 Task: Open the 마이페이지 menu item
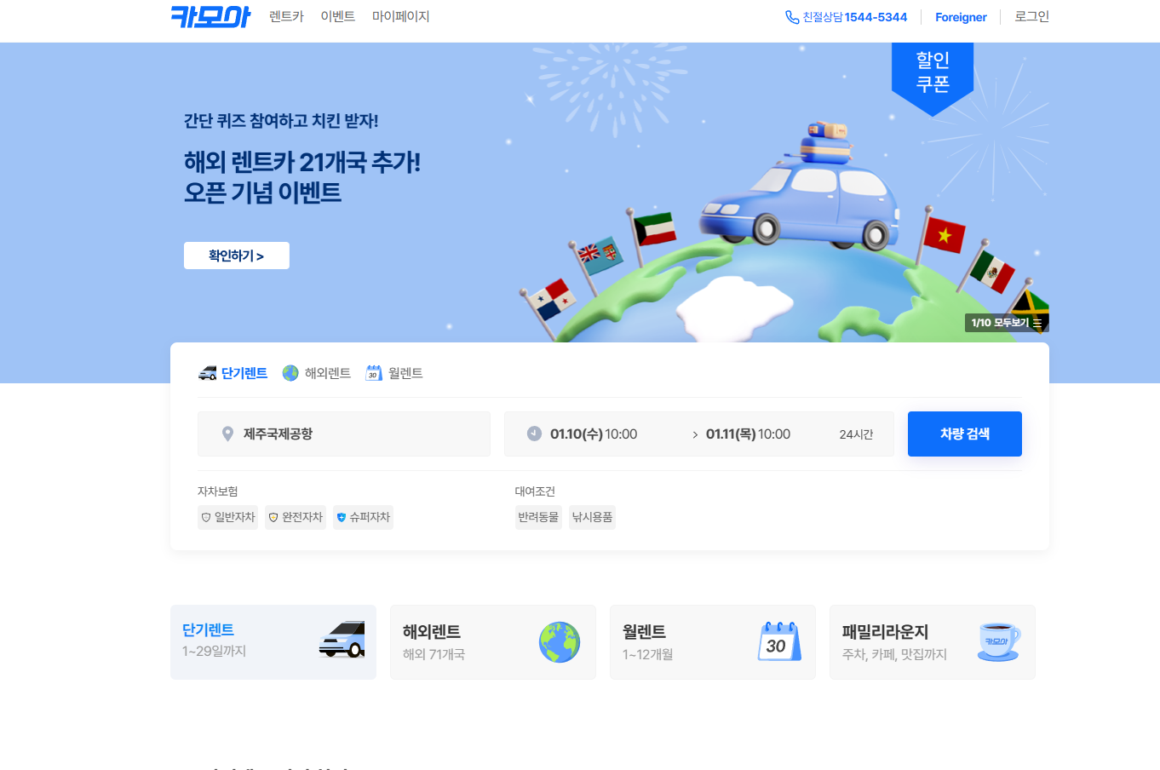[x=401, y=16]
